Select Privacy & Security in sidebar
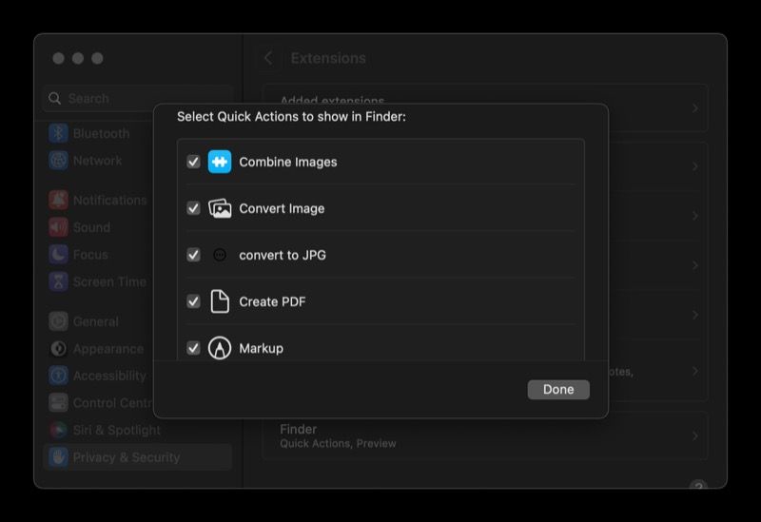The height and width of the screenshot is (522, 761). (x=138, y=457)
